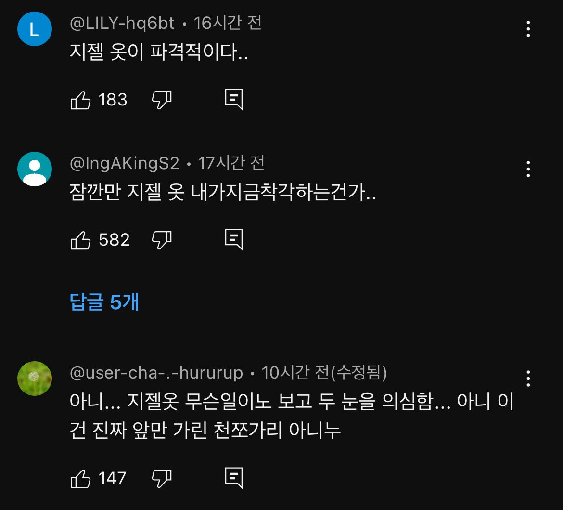
Task: Like the comment by @LILY-hq6bt
Action: click(81, 100)
